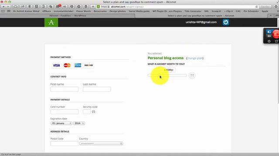Click security code help question mark
Viewport: 279px width, 156px height.
pyautogui.click(x=94, y=112)
